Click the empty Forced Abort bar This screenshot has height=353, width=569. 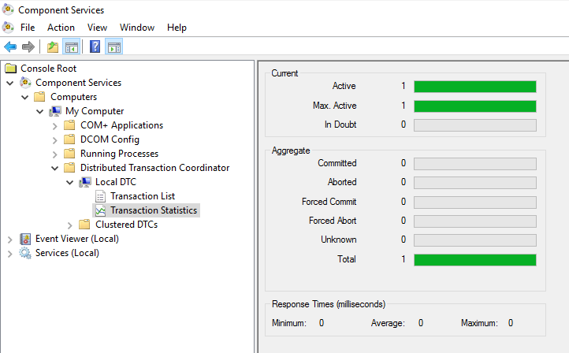click(x=475, y=221)
